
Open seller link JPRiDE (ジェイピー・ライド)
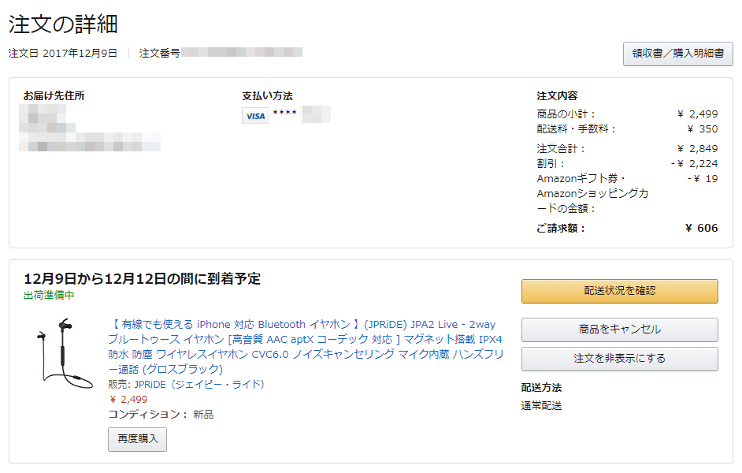pos(199,384)
